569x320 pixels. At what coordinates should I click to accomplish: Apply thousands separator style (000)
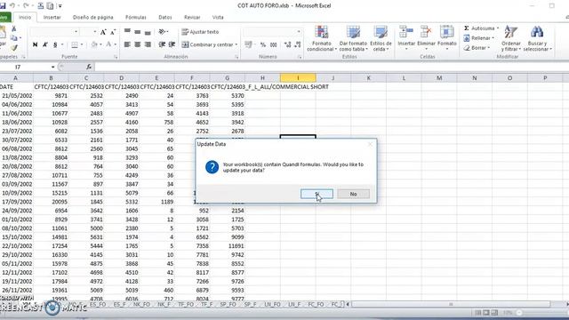click(x=274, y=44)
